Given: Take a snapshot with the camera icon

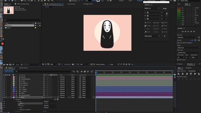Looking at the screenshot, I should coord(73,64).
